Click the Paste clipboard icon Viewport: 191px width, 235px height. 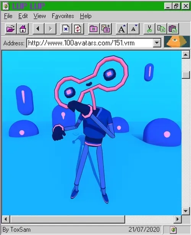coord(173,29)
